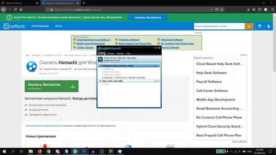Collapse the highlighted Hamachi network row
The width and height of the screenshot is (276, 155).
click(x=100, y=66)
